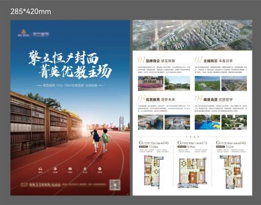Viewport: 261px width, 205px height.
Task: Click the 285*420mm size label
Action: (x=31, y=12)
